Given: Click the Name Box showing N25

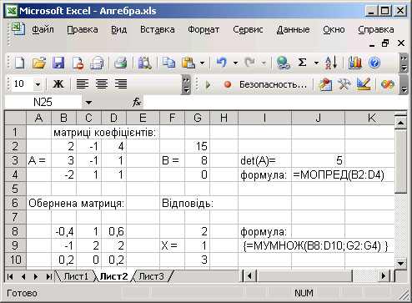Looking at the screenshot, I should [43, 103].
